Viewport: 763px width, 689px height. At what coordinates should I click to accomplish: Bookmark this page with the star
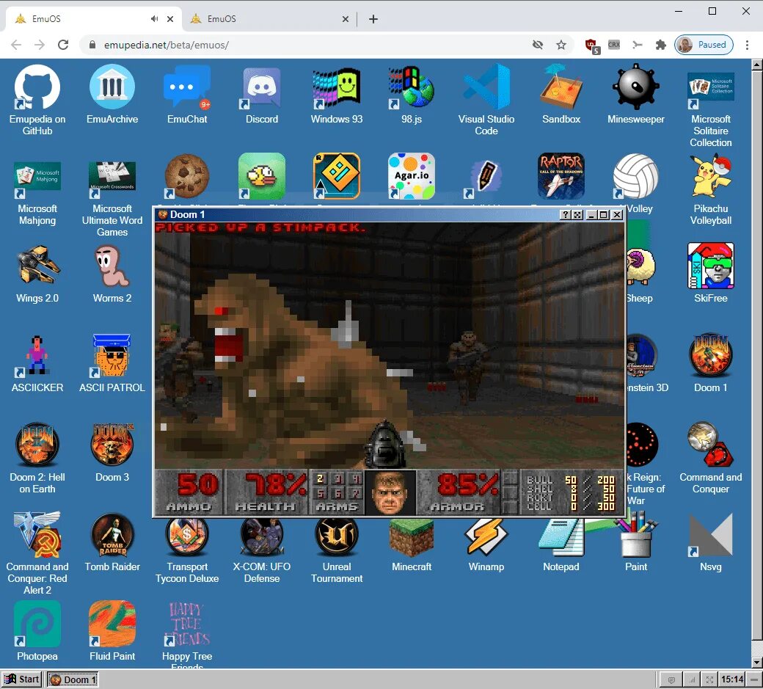561,45
